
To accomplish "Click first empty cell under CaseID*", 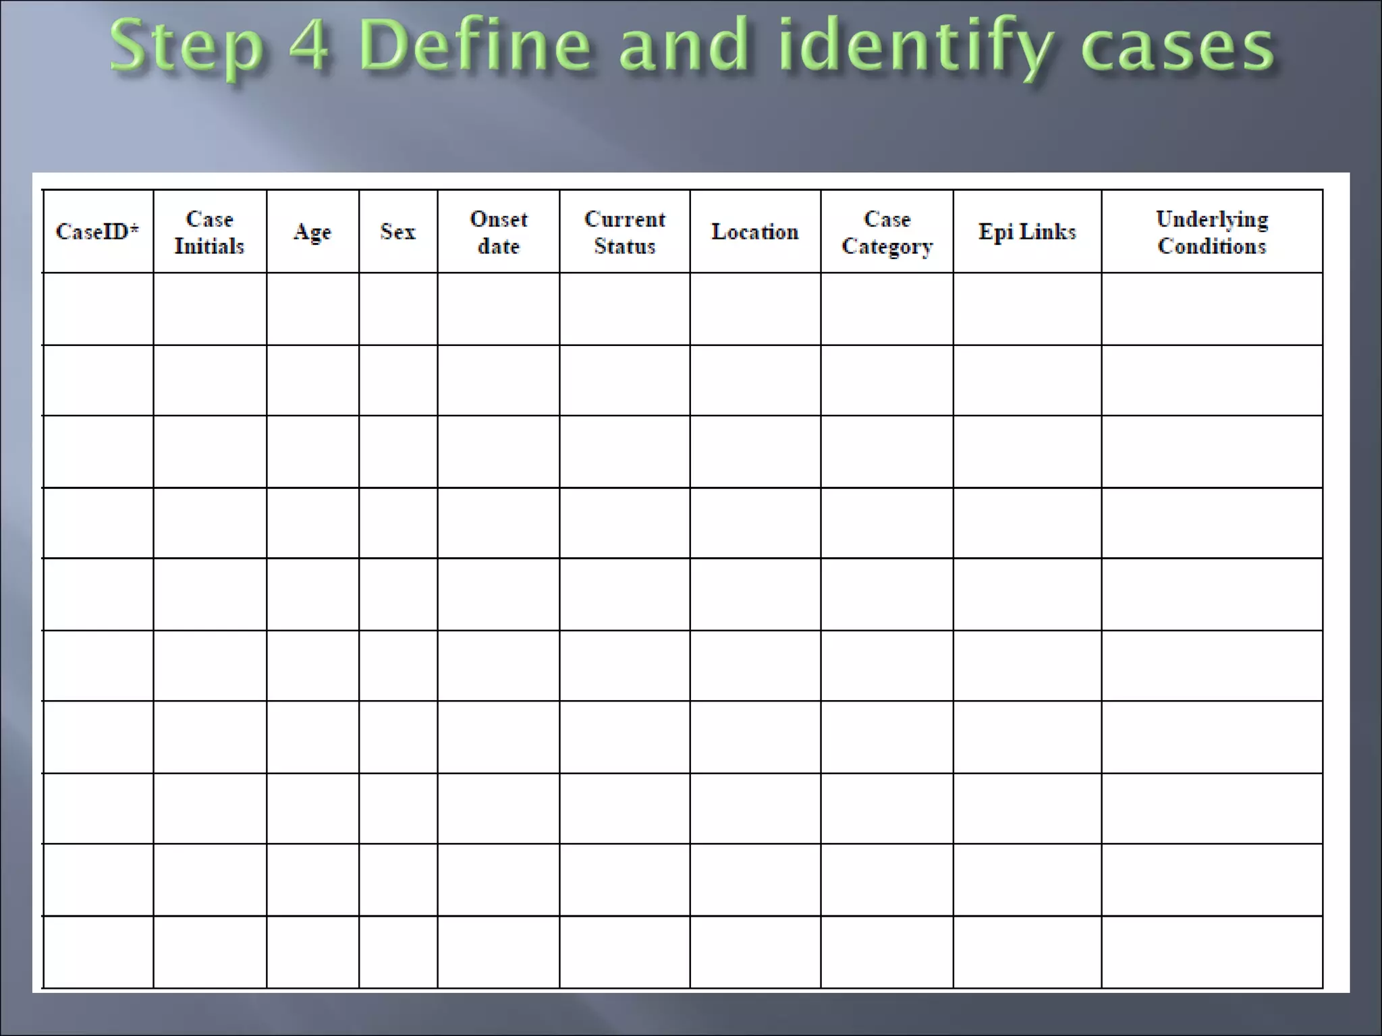I will pos(98,309).
